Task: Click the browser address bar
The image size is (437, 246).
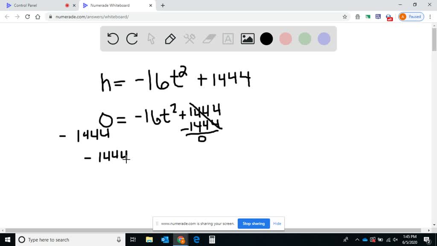Action: click(192, 17)
